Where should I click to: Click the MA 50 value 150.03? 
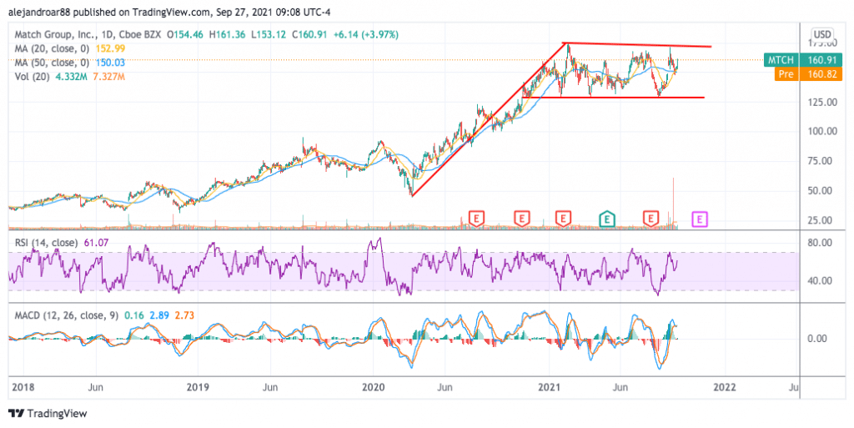(110, 63)
